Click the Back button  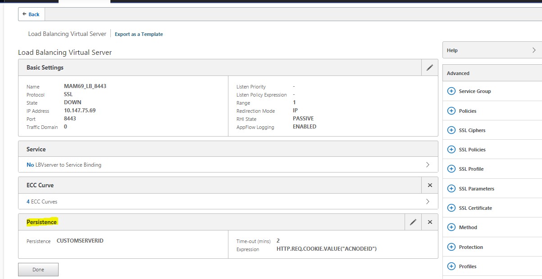[x=31, y=14]
